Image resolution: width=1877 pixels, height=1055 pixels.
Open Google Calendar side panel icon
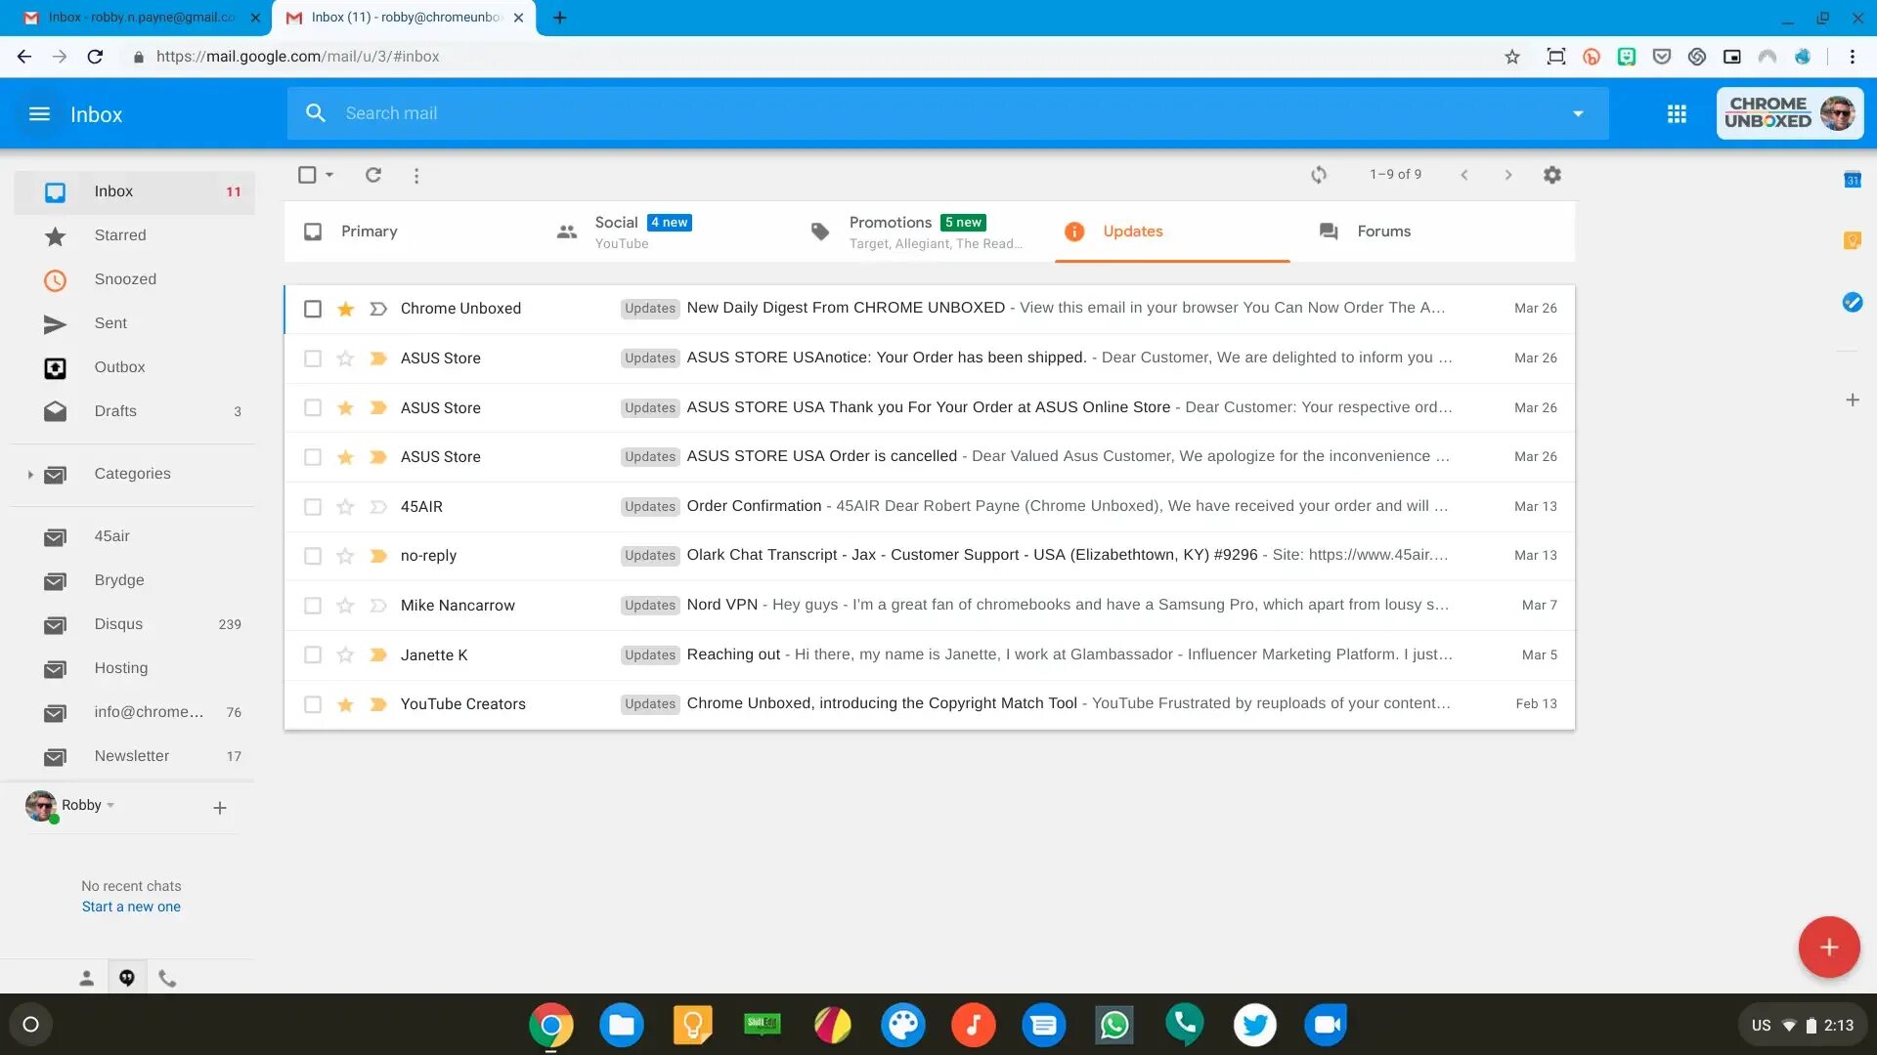pyautogui.click(x=1852, y=180)
